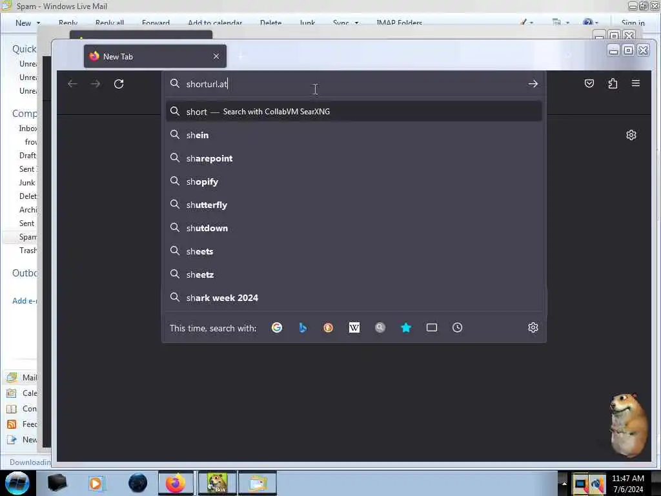The width and height of the screenshot is (661, 496).
Task: Click Forward in Windows Live Mail toolbar
Action: point(156,23)
